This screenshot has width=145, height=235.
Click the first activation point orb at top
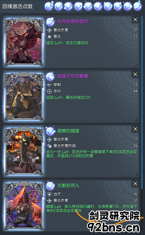[x=49, y=6]
